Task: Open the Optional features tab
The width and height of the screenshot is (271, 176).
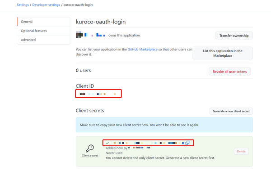Action: pos(43,31)
